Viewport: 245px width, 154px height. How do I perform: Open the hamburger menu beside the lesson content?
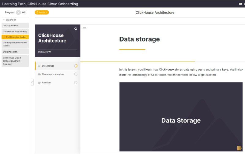(x=85, y=28)
